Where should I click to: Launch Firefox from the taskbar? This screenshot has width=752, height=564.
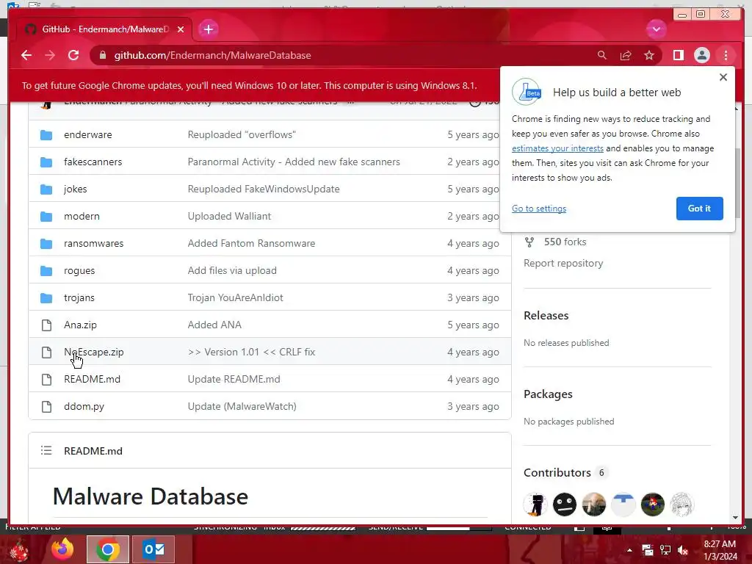(63, 549)
